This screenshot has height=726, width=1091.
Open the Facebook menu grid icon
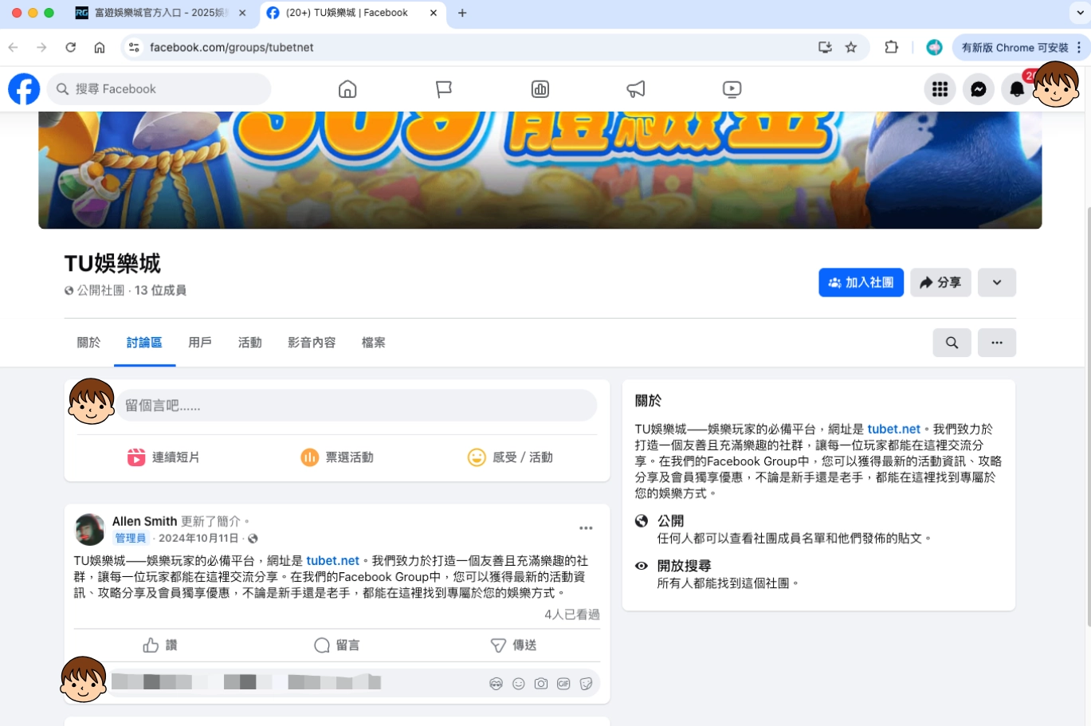click(940, 89)
